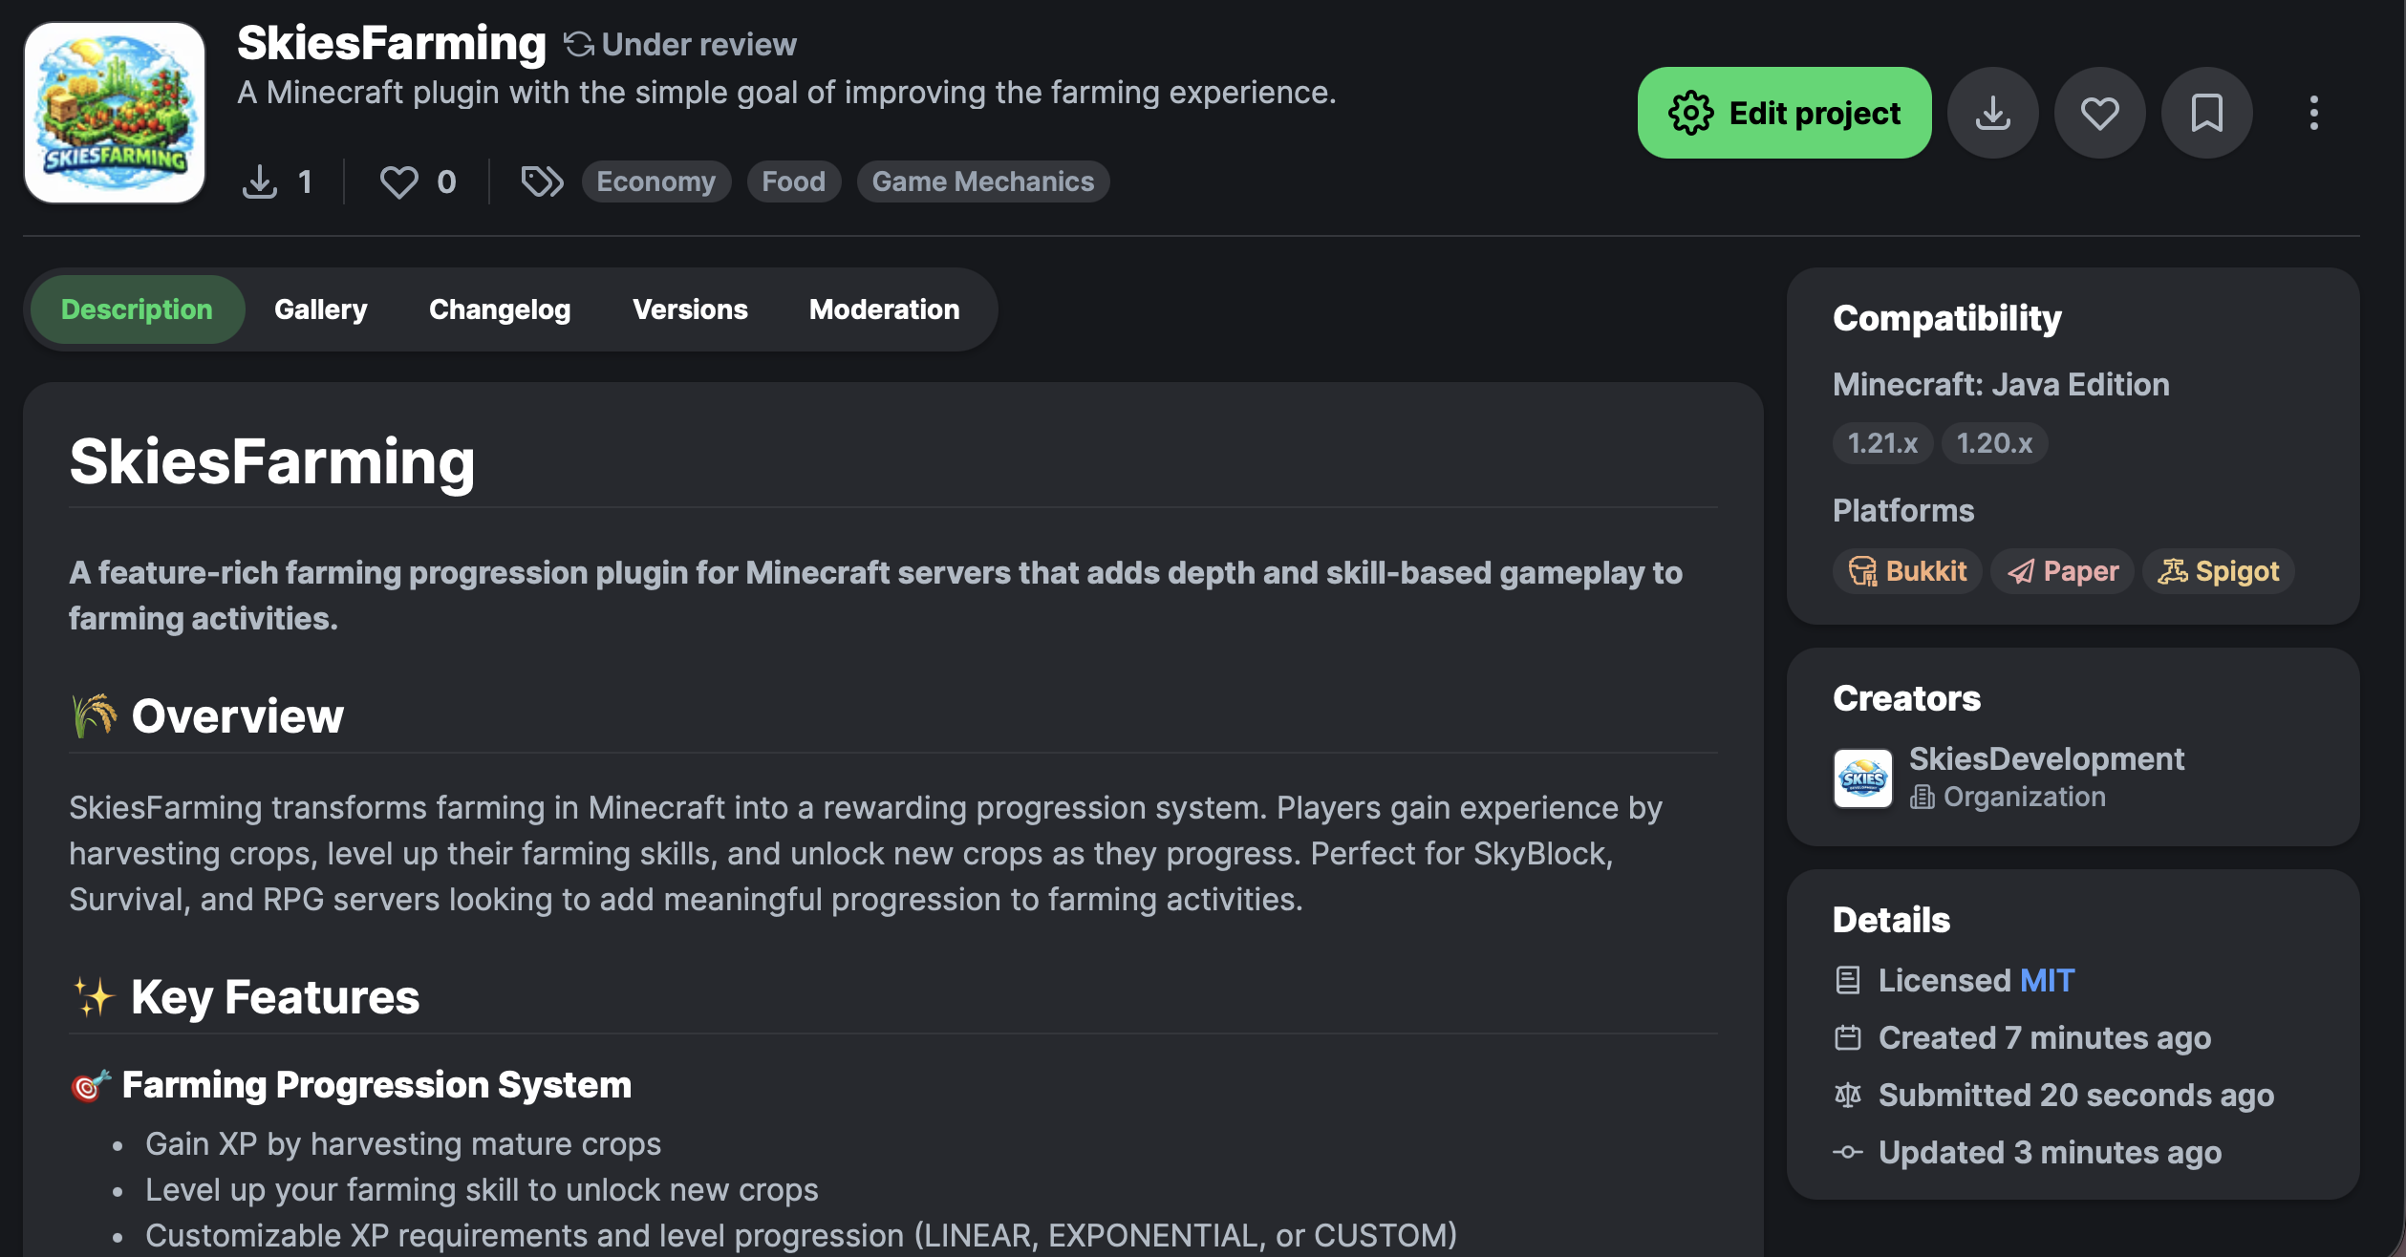Click the SkiesDevelopment organization avatar
The image size is (2406, 1257).
tap(1862, 778)
